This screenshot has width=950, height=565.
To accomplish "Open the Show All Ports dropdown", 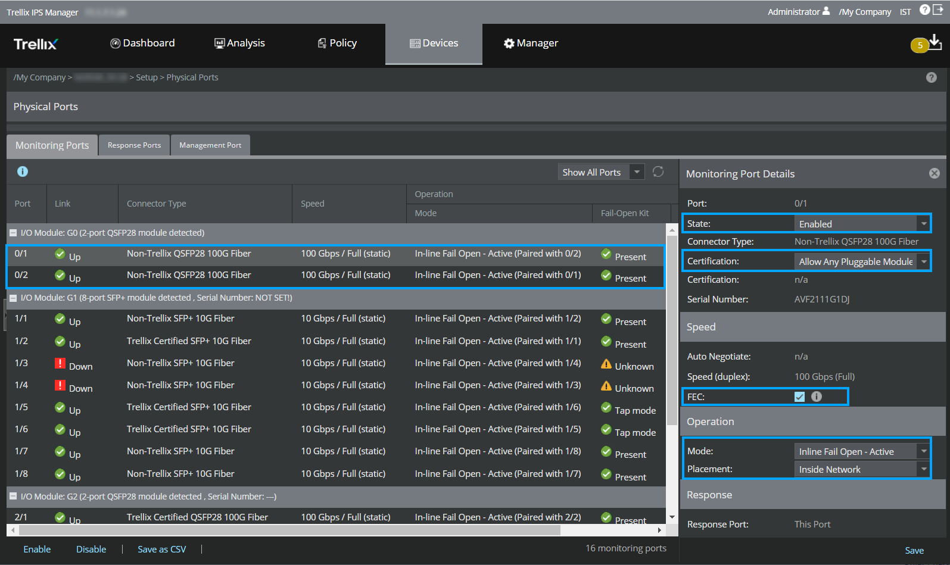I will click(601, 172).
